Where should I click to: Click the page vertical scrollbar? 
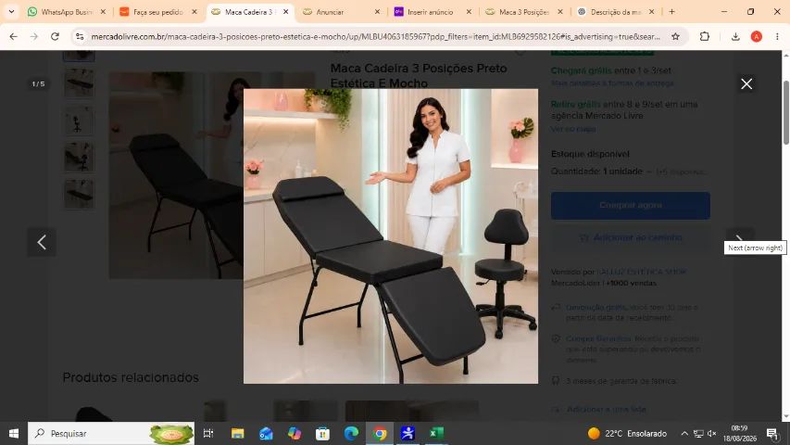tap(786, 112)
